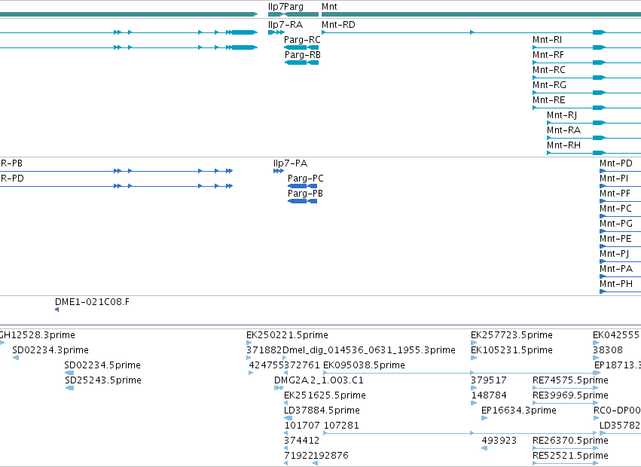Select the Mnt-RD transcript label

(338, 25)
